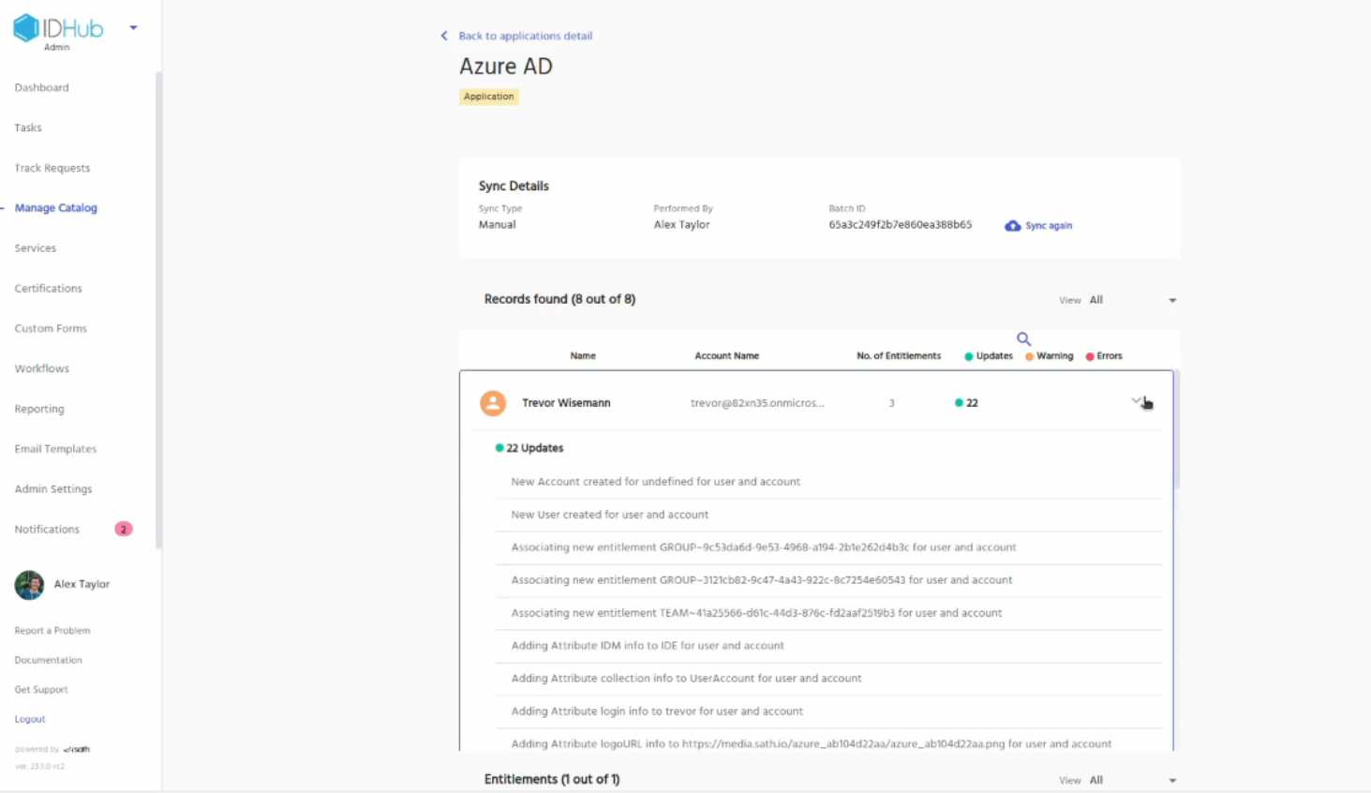Viewport: 1371px width, 793px height.
Task: Click the Logout link
Action: coord(30,719)
